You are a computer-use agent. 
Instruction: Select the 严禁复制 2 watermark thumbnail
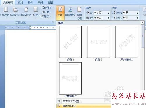pos(70,79)
